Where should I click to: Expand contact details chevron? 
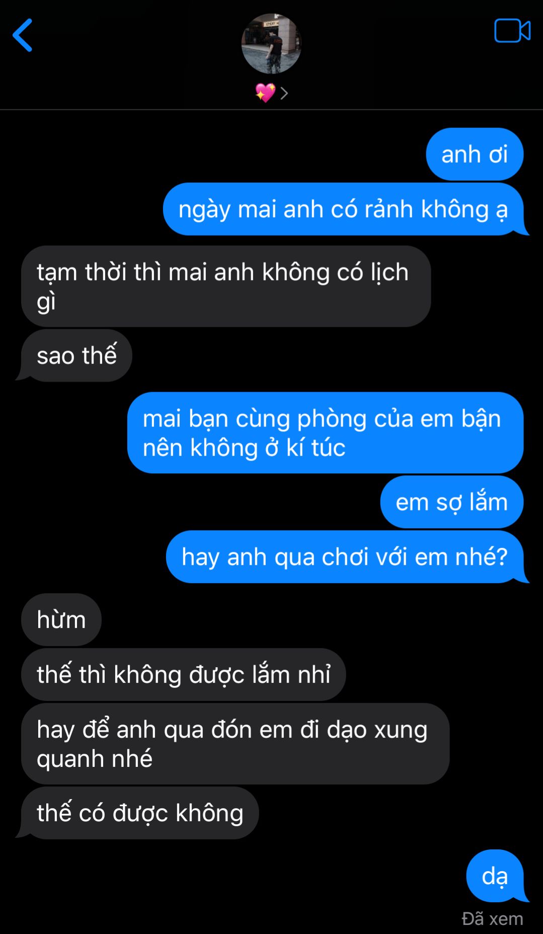click(284, 93)
